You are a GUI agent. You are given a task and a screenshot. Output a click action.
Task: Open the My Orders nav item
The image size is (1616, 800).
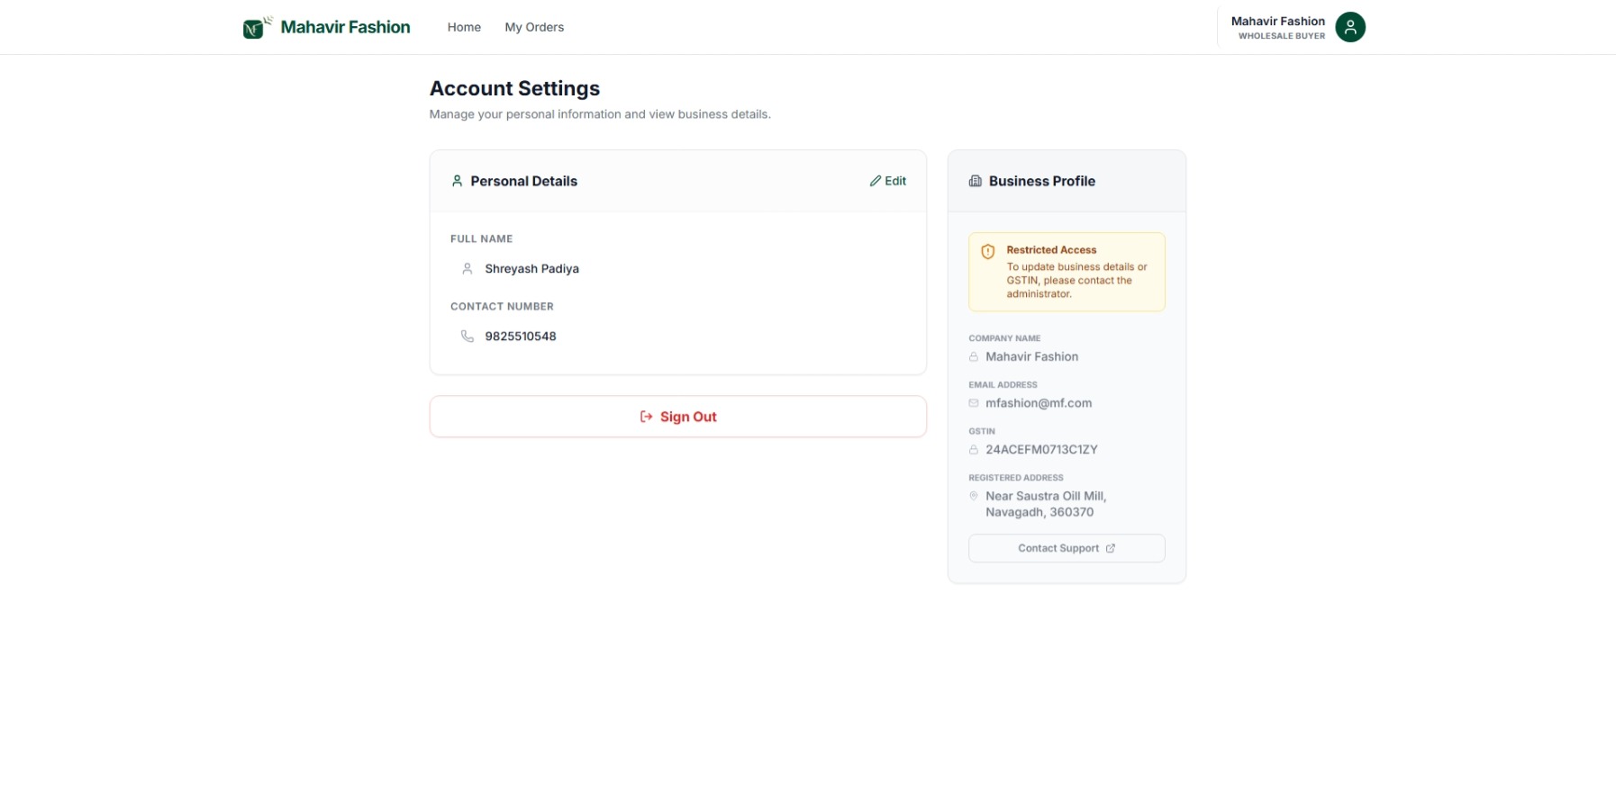click(534, 27)
